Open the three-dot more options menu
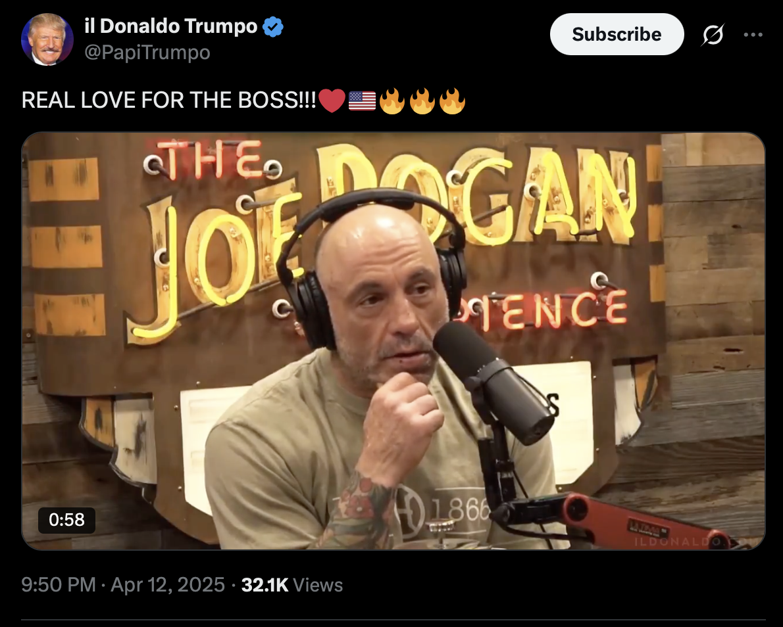This screenshot has width=783, height=627. pos(753,34)
